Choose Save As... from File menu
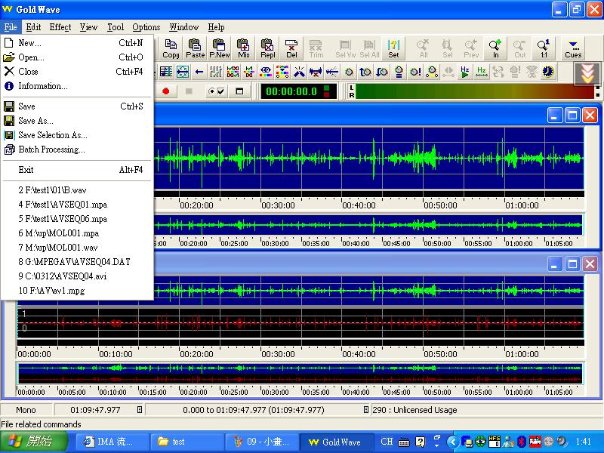The width and height of the screenshot is (604, 453). coord(35,121)
